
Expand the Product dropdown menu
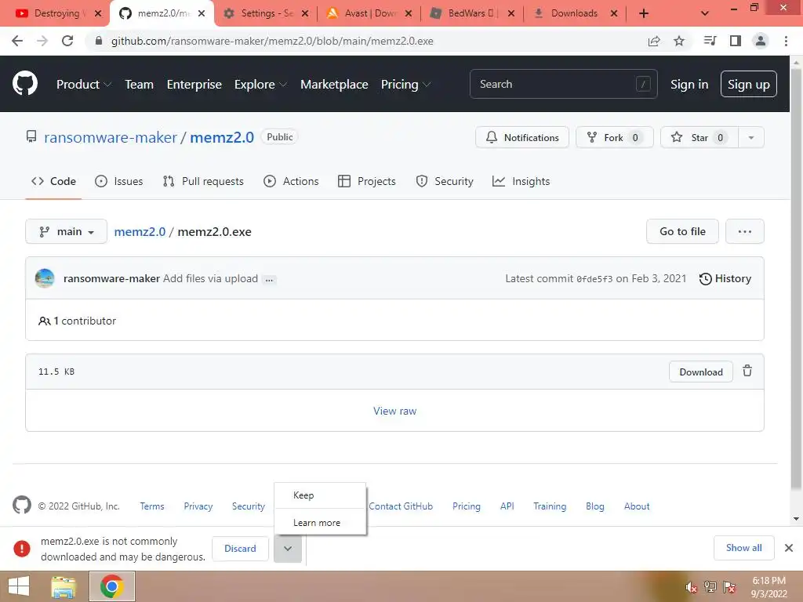pos(83,85)
